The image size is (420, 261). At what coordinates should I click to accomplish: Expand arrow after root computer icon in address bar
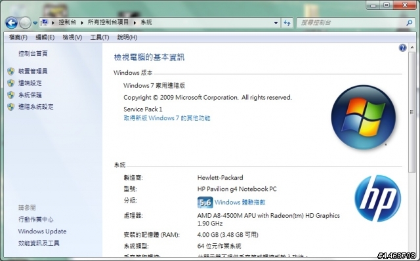[x=53, y=22]
